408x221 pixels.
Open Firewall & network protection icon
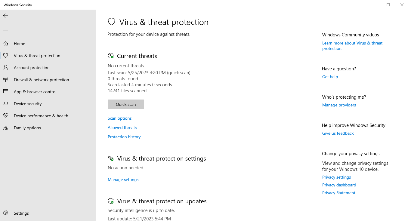click(x=6, y=80)
